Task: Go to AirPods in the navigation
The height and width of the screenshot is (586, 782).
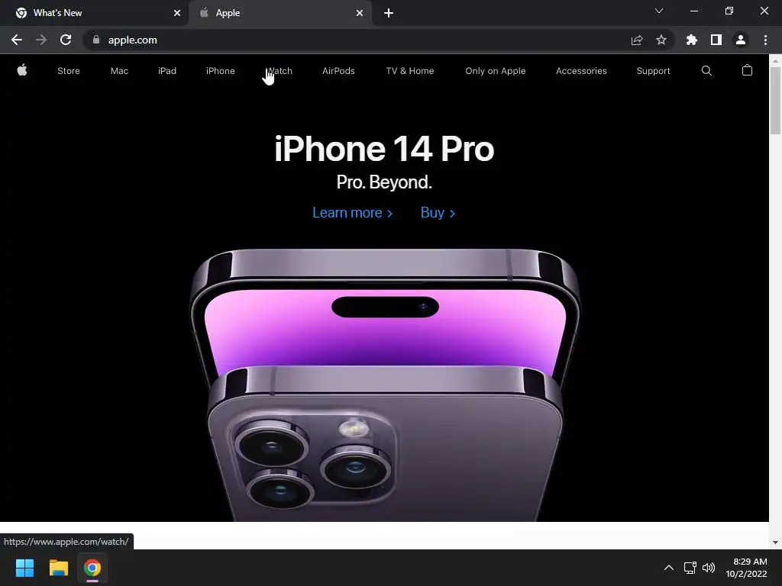Action: tap(338, 71)
